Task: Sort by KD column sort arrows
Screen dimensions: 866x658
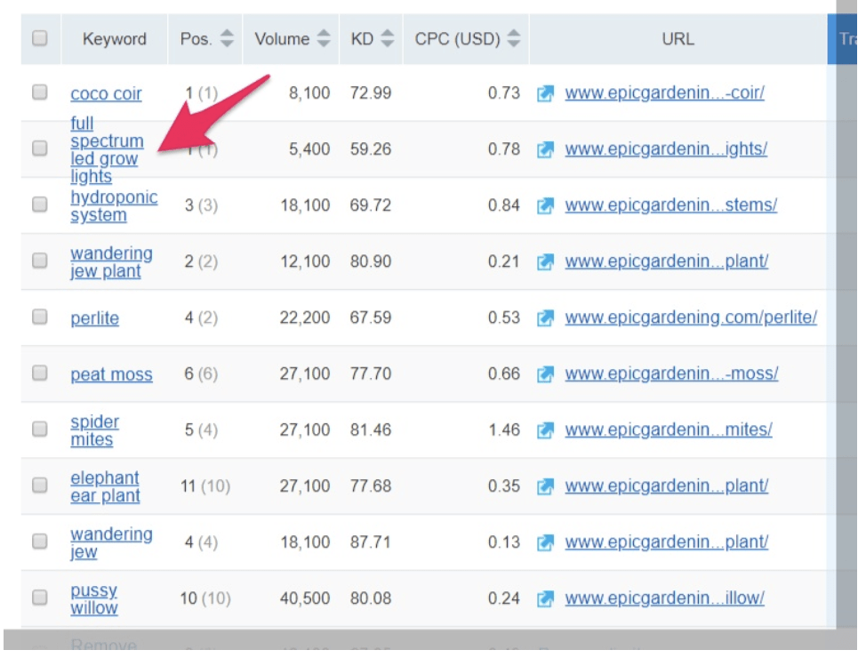Action: pos(387,39)
